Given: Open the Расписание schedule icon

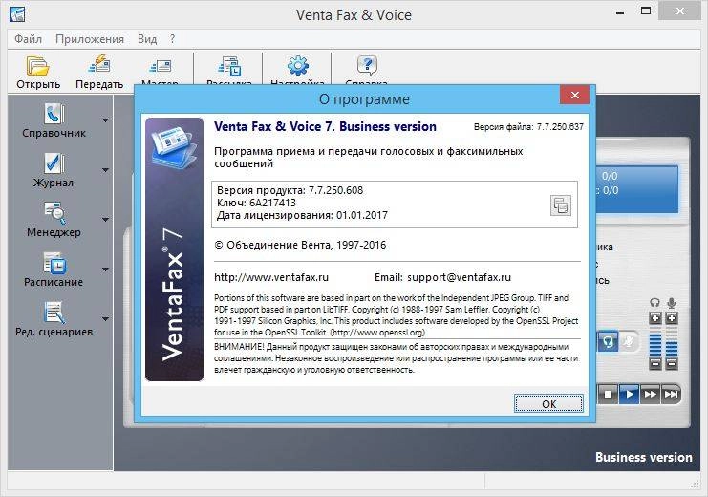Looking at the screenshot, I should click(x=54, y=263).
